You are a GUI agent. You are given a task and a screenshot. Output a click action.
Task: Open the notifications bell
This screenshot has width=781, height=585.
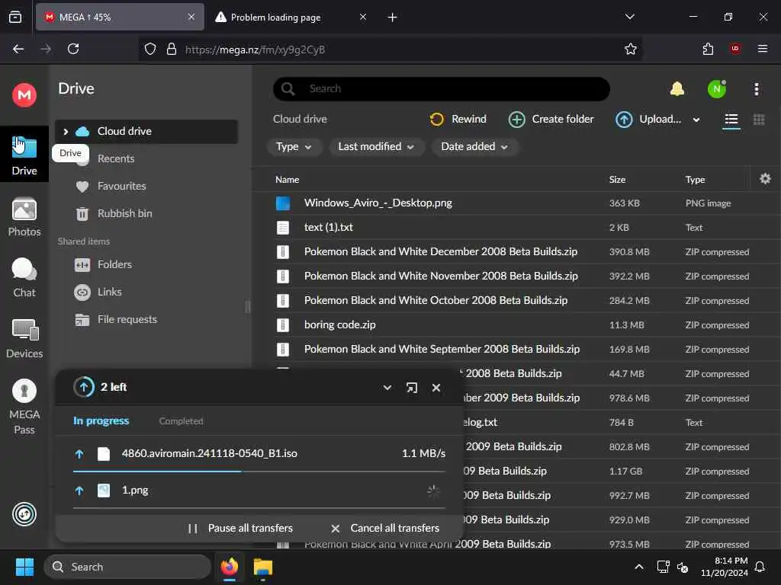677,89
